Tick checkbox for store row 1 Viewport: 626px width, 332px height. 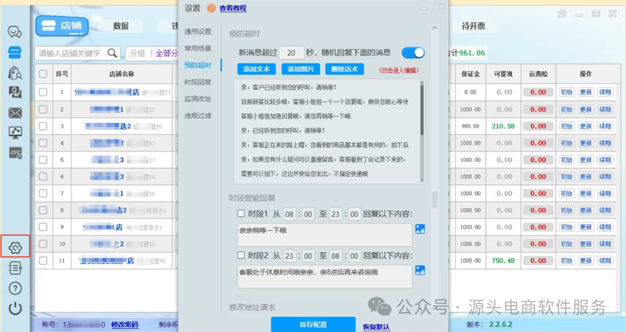pyautogui.click(x=43, y=92)
